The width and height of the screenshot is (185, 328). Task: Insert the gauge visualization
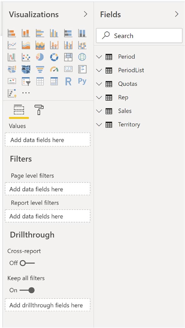point(54,69)
